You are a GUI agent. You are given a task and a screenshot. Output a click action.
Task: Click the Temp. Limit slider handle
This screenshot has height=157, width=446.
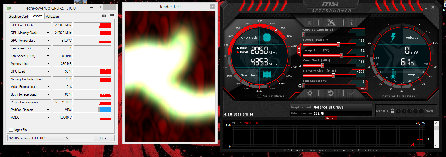pos(341,55)
